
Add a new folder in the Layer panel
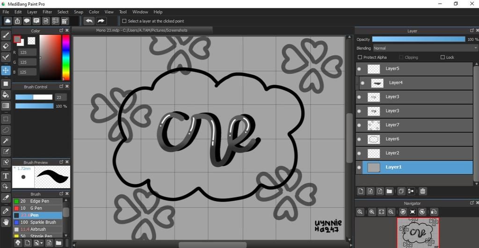pos(389,191)
